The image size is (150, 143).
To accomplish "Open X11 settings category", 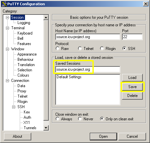I will [x=27, y=123].
